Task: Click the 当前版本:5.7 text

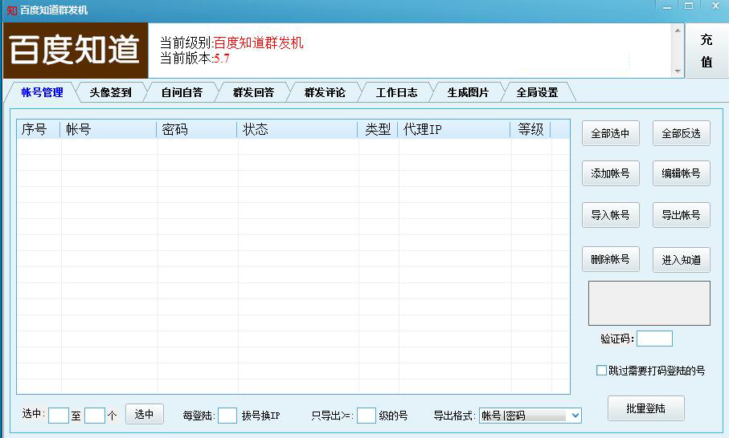Action: [195, 59]
